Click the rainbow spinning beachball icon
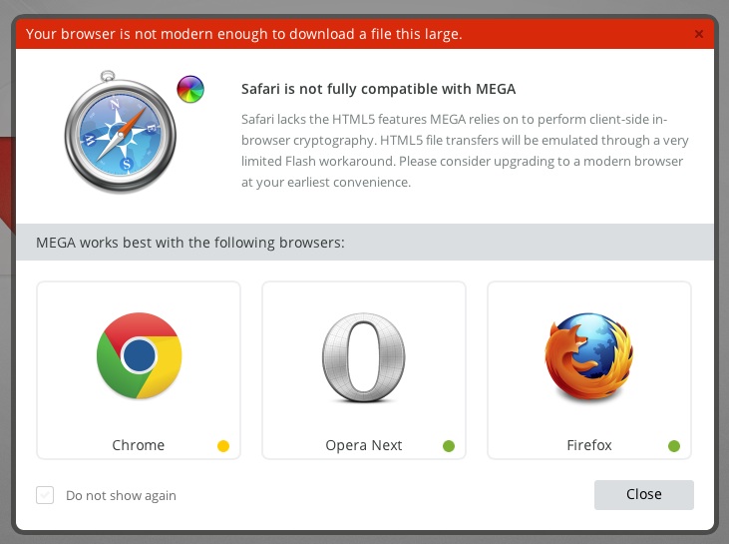The height and width of the screenshot is (544, 729). pos(190,89)
